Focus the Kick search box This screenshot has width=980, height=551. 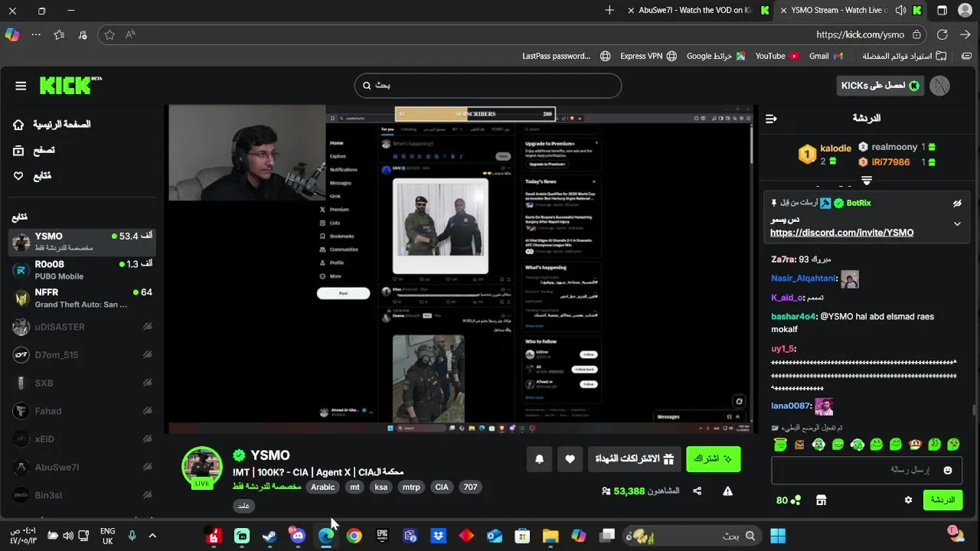coord(488,85)
